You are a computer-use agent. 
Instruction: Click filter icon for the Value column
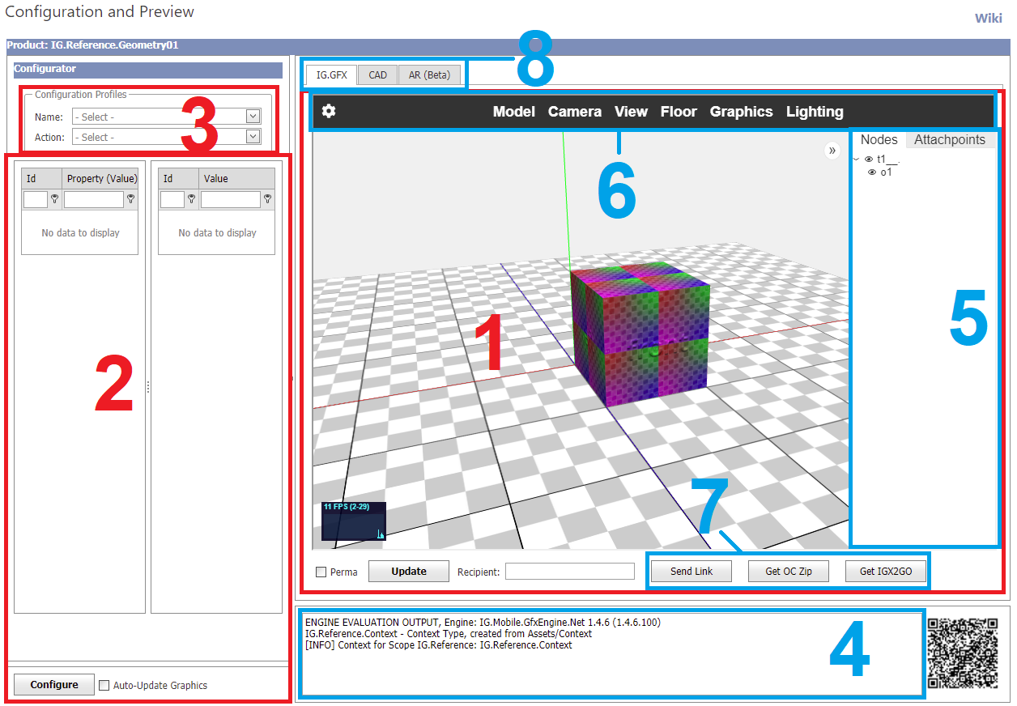(267, 198)
